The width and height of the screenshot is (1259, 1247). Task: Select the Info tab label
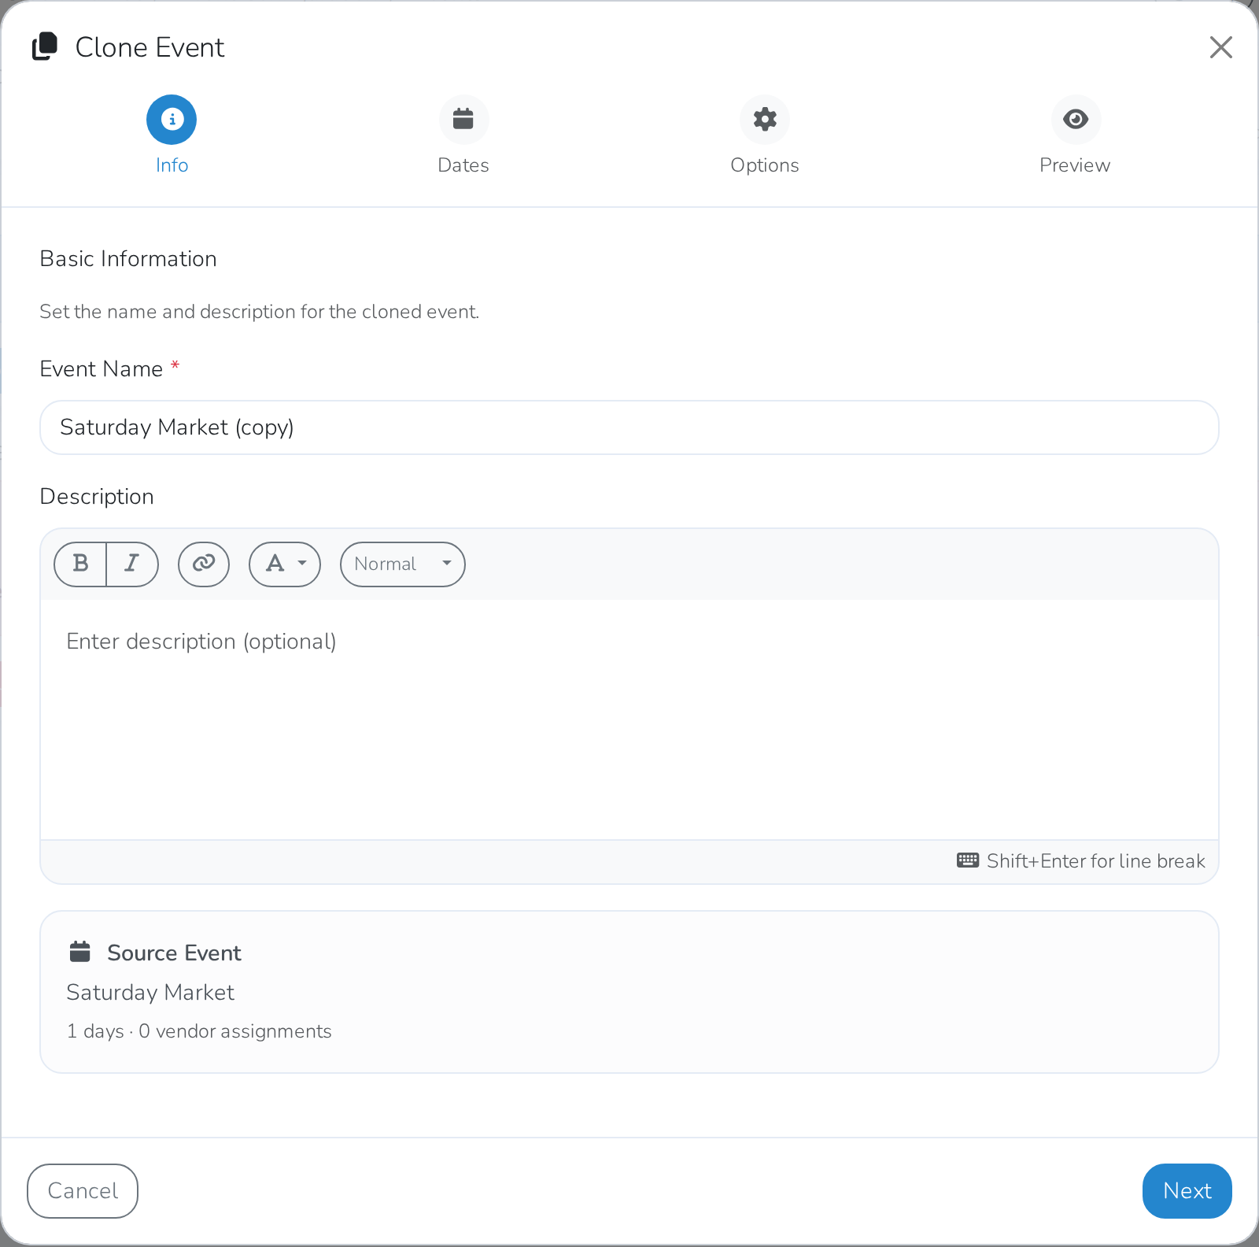point(172,165)
